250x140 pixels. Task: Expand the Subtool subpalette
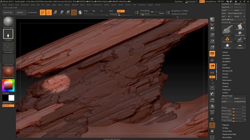click(225, 52)
